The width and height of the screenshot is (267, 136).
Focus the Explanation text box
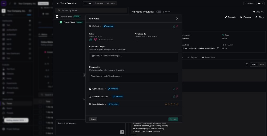click(134, 77)
